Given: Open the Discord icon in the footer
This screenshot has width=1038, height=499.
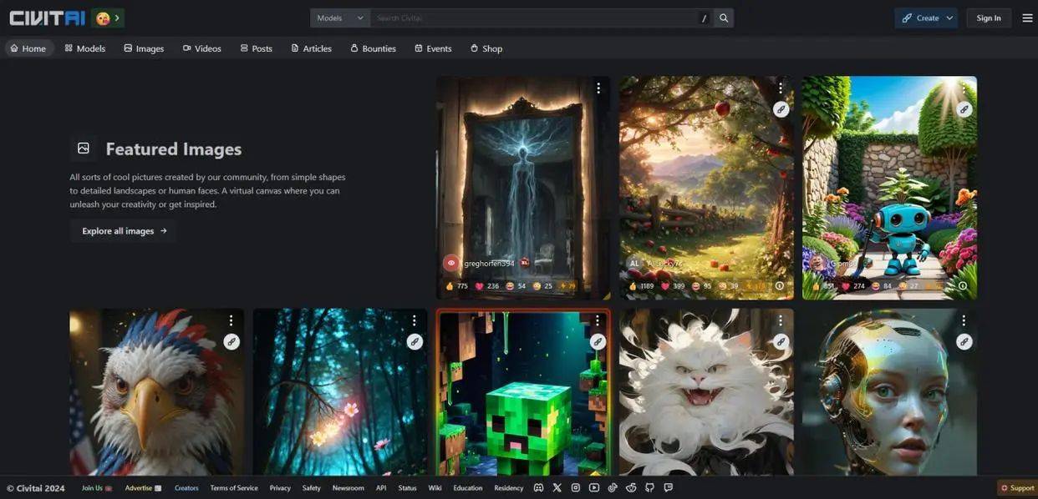Looking at the screenshot, I should 539,487.
